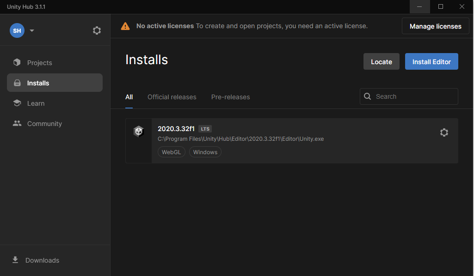This screenshot has height=276, width=474.
Task: Open Manage licenses
Action: pyautogui.click(x=435, y=26)
